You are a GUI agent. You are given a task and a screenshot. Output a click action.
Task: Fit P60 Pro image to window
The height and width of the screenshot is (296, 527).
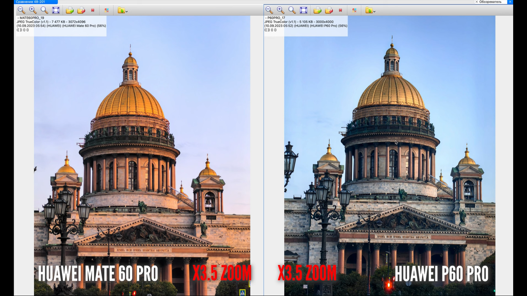[x=304, y=10]
